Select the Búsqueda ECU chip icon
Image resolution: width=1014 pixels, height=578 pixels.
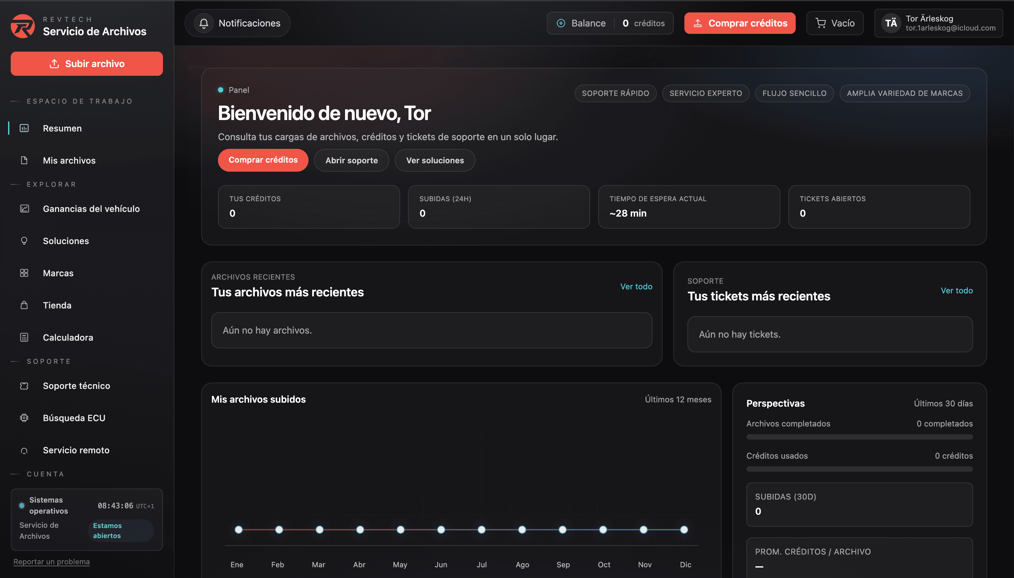pyautogui.click(x=24, y=418)
